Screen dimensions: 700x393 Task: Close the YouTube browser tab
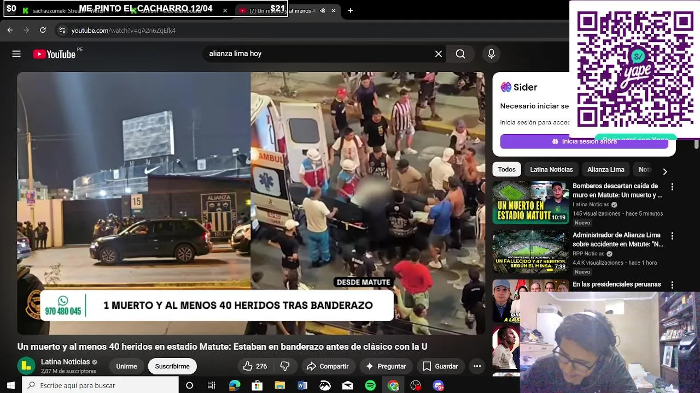click(334, 10)
